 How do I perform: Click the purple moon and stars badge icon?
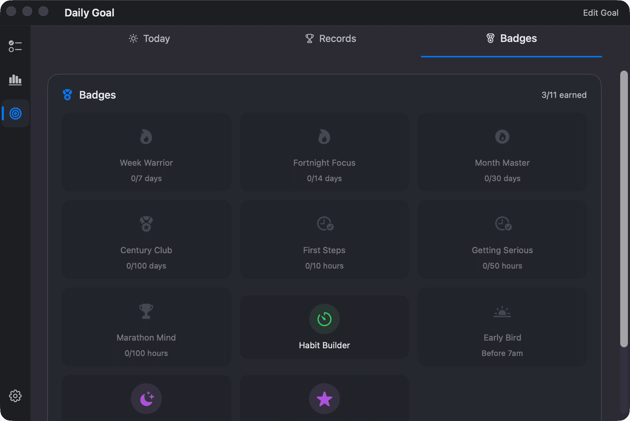tap(146, 399)
